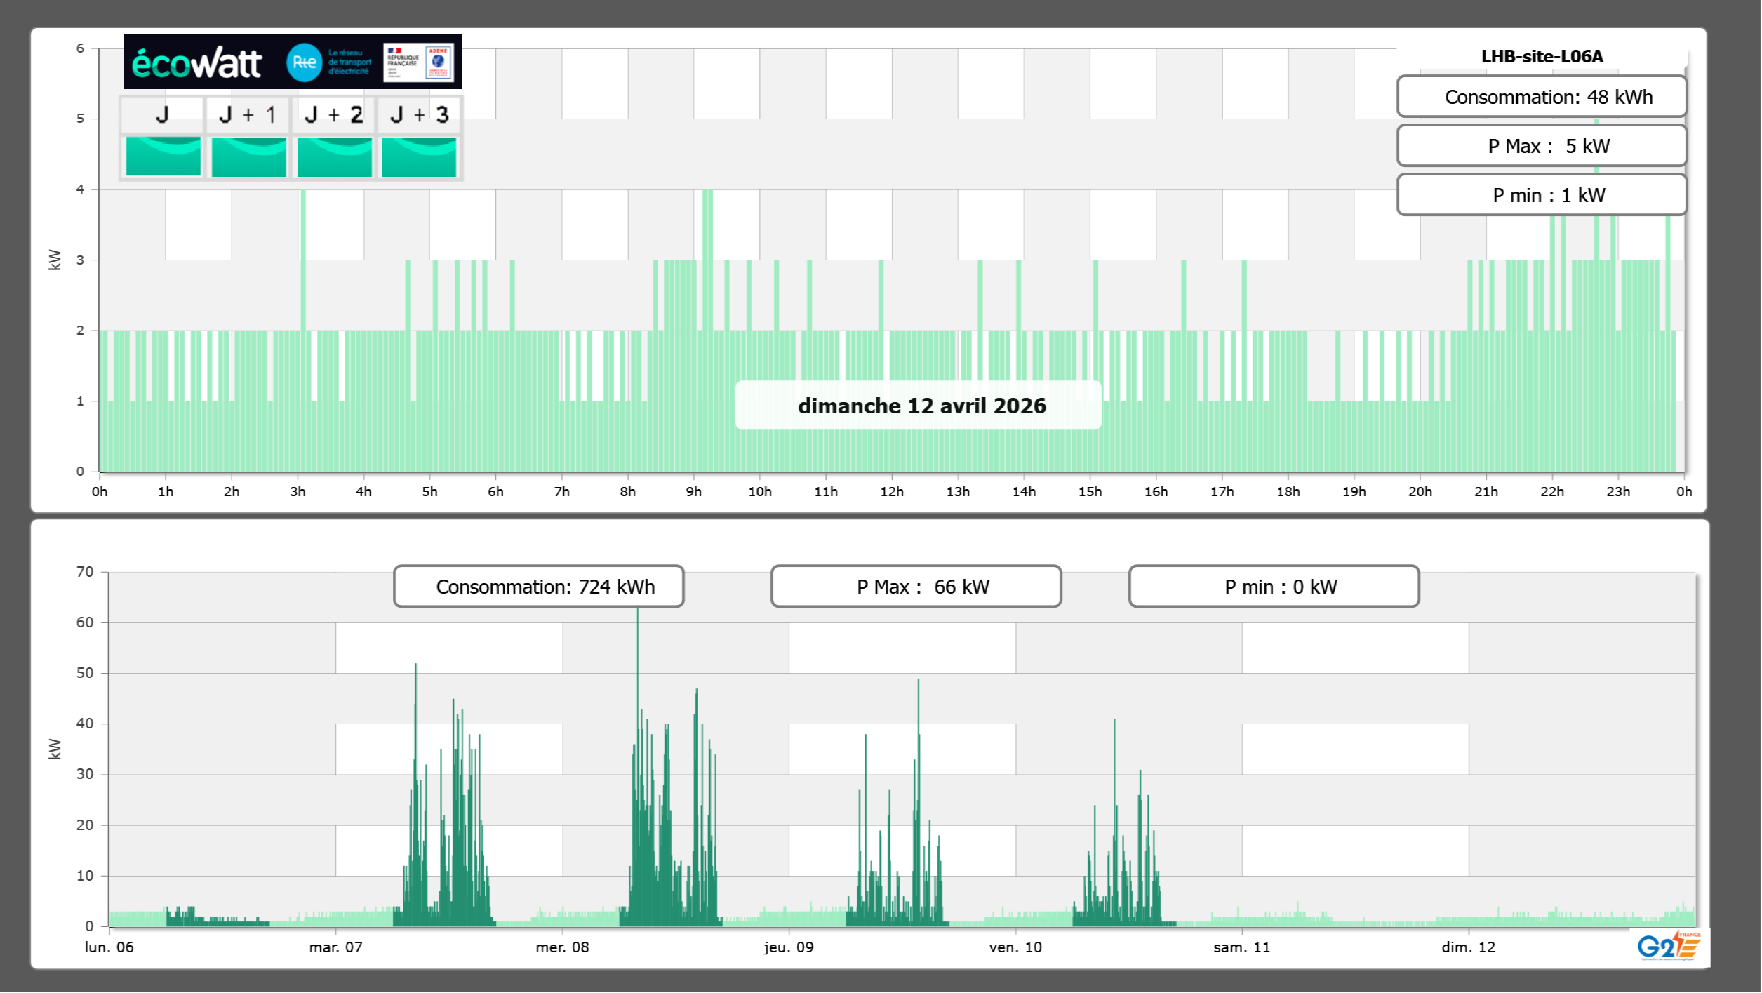Click the République Française ADEME badge

(418, 62)
